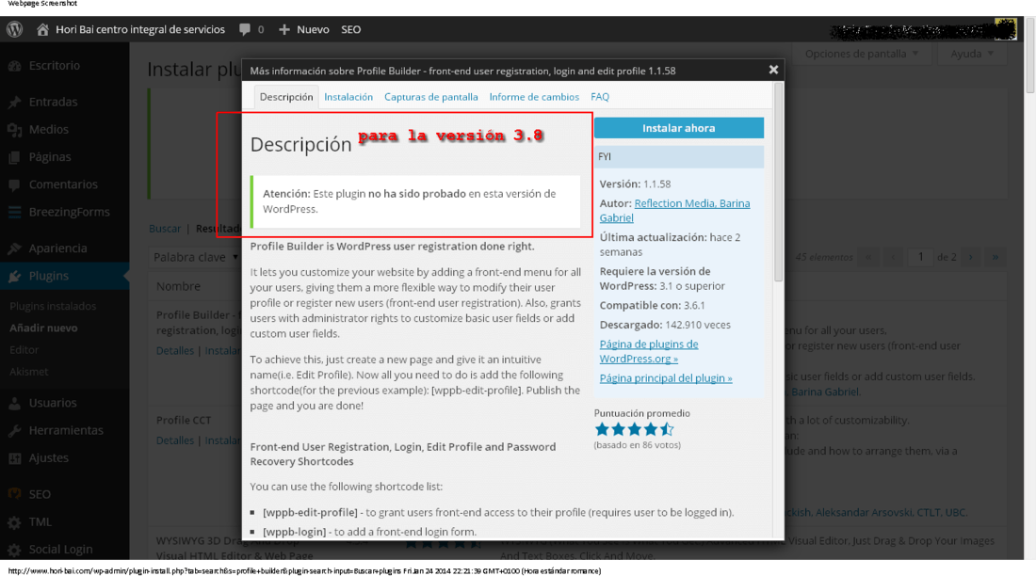
Task: Click the Apariencia brush icon
Action: click(14, 248)
